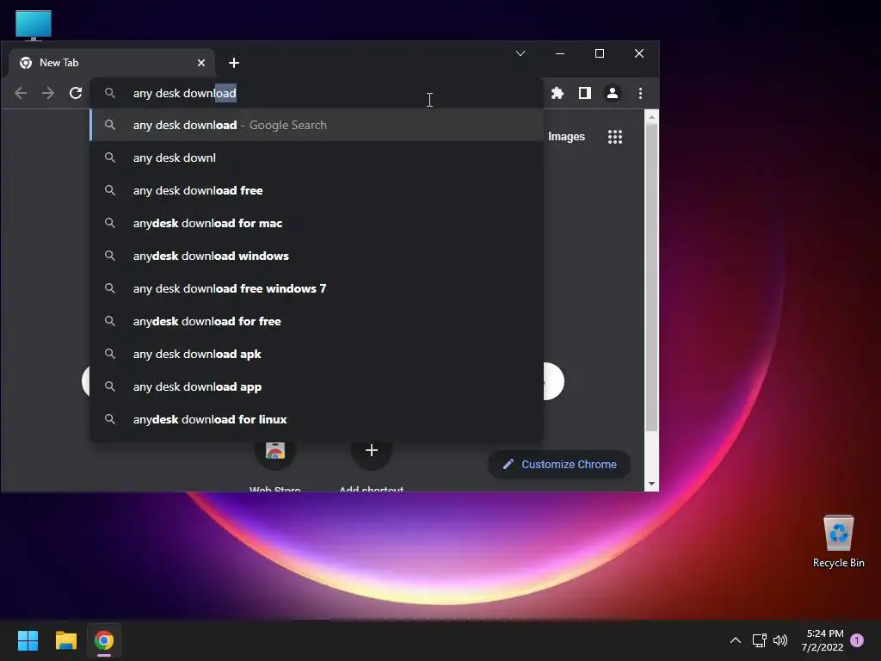
Task: Open the Chrome three-dot menu
Action: (640, 93)
